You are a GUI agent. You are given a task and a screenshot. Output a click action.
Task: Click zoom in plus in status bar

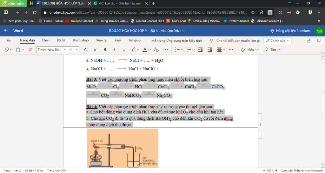click(276, 170)
